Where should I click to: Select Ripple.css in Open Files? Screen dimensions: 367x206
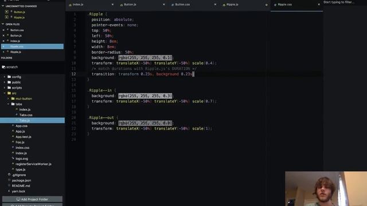click(x=32, y=46)
